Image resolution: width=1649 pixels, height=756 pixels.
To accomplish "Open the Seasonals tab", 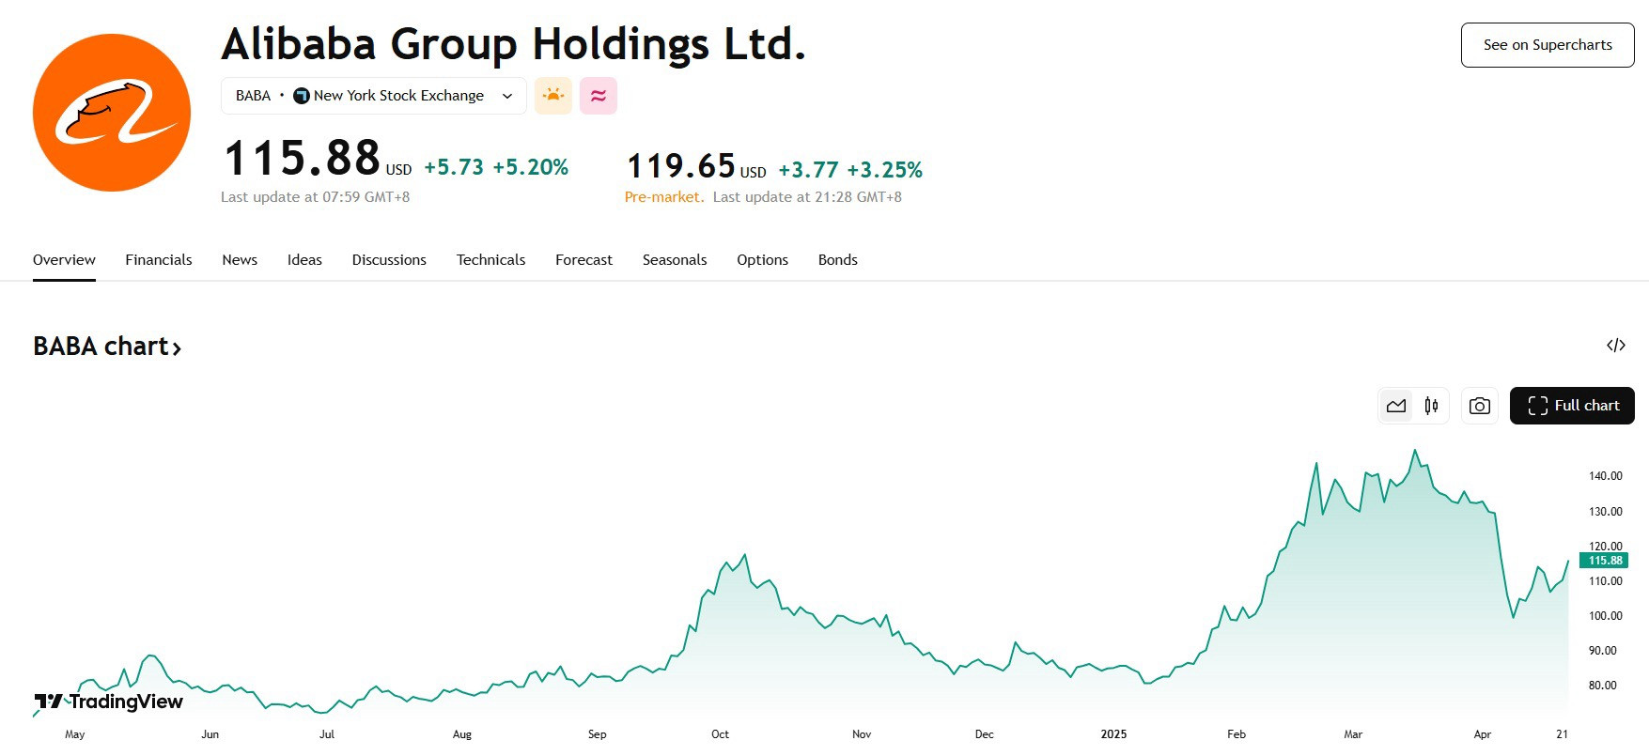I will pos(675,260).
